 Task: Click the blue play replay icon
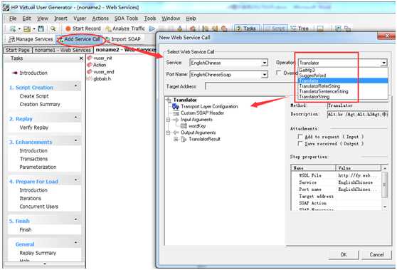[x=152, y=28]
